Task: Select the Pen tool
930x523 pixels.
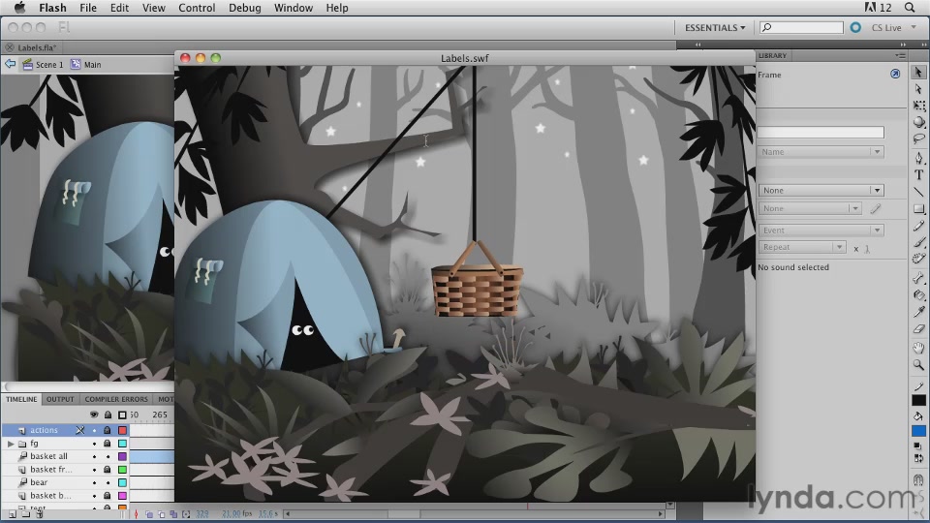Action: coord(918,158)
